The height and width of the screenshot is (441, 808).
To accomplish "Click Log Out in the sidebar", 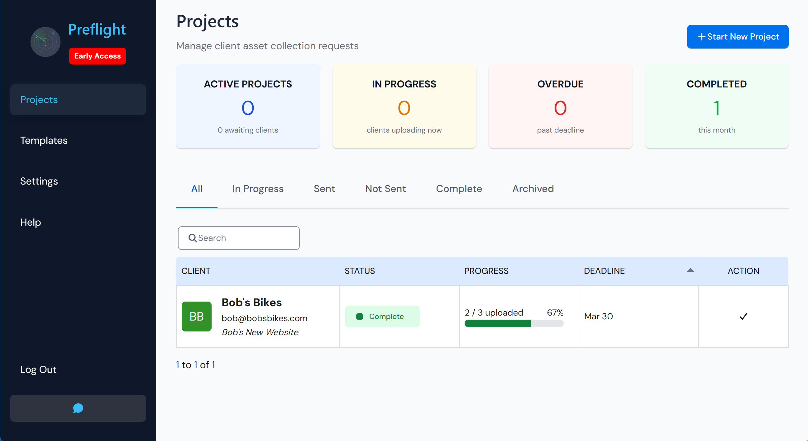I will (x=38, y=369).
